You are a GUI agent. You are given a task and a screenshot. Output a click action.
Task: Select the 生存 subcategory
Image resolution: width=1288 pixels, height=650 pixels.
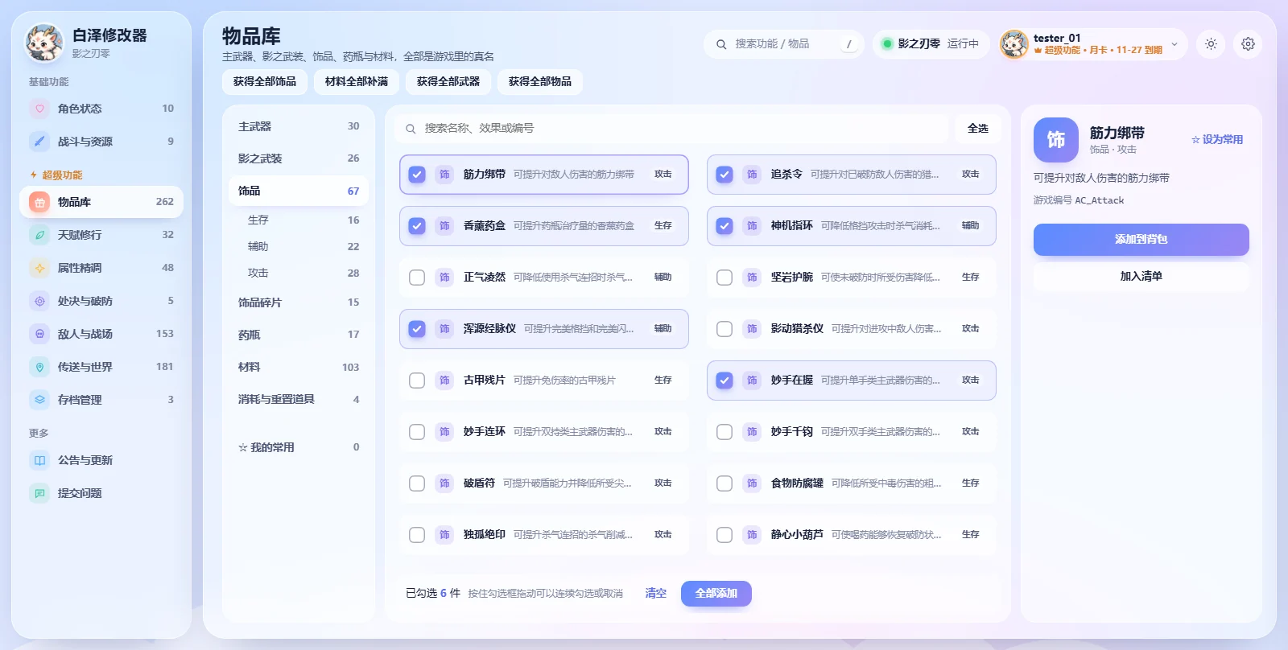(299, 220)
